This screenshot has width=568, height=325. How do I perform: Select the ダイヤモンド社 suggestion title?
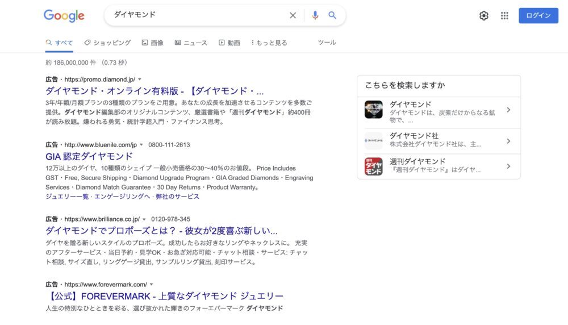[x=414, y=136]
